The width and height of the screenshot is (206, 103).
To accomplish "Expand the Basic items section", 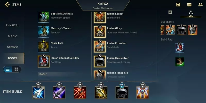I will click(58, 74).
